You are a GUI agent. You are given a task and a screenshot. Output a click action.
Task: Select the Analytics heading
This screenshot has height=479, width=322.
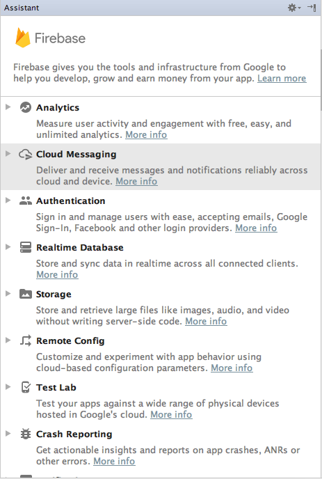click(x=58, y=108)
